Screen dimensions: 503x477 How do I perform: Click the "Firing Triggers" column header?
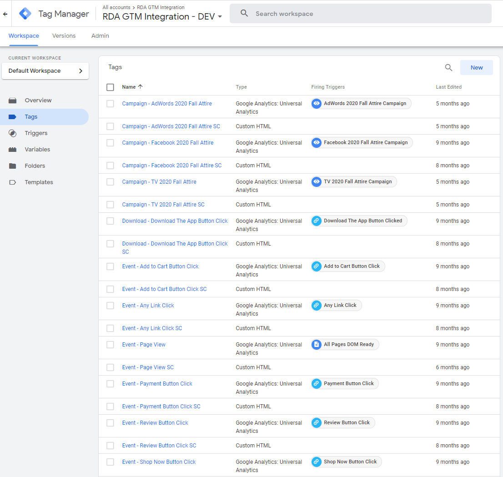click(328, 87)
